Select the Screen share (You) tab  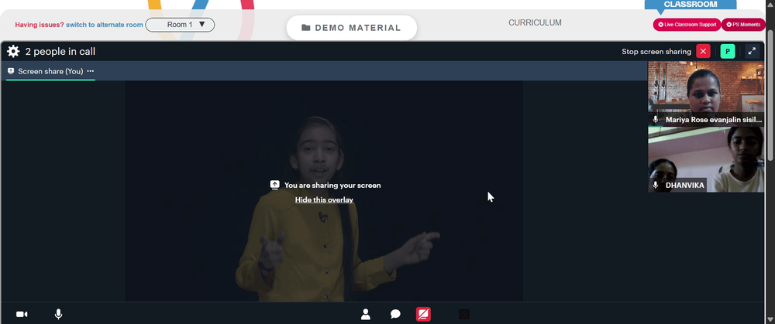pyautogui.click(x=50, y=71)
